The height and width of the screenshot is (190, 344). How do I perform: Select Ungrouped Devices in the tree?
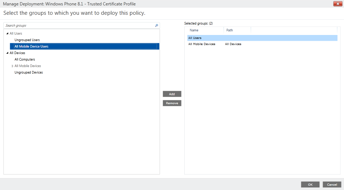click(29, 72)
